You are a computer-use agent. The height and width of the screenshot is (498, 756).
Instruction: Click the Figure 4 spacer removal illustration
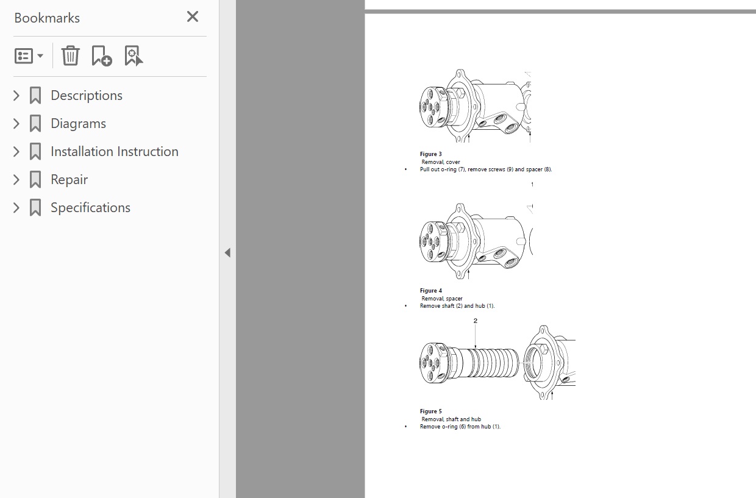coord(476,241)
